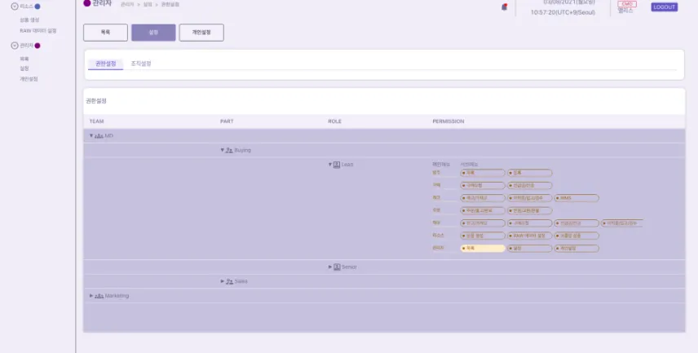Image resolution: width=698 pixels, height=353 pixels.
Task: Toggle the 상품 생성 permission tag
Action: [x=483, y=236]
